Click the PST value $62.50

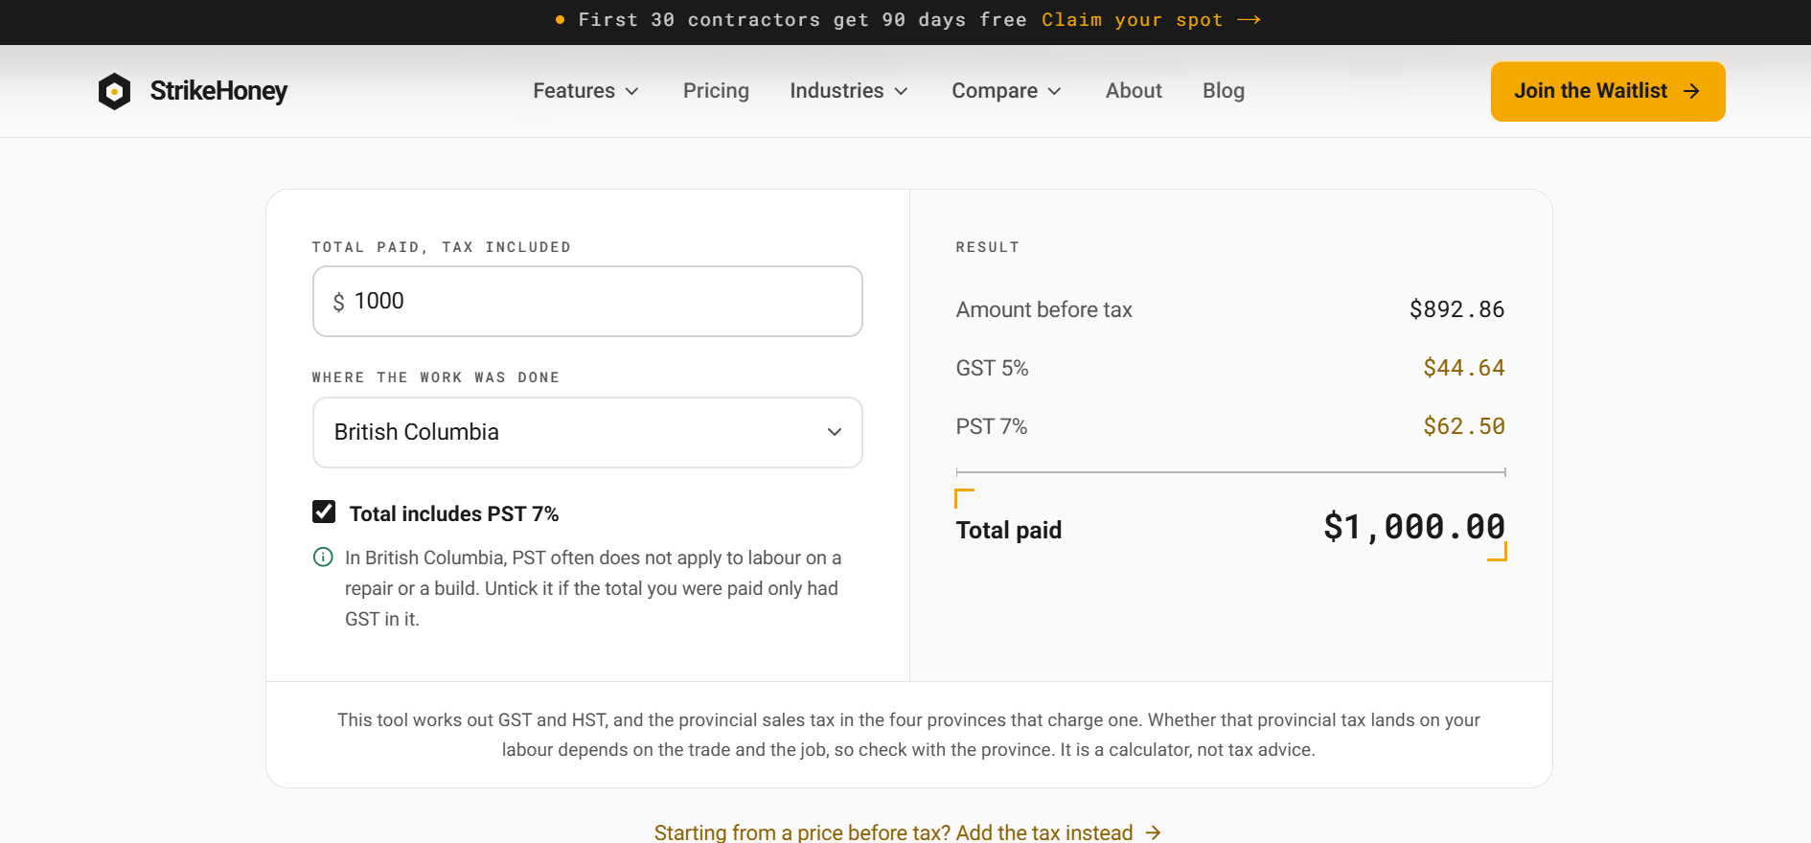[x=1463, y=426]
